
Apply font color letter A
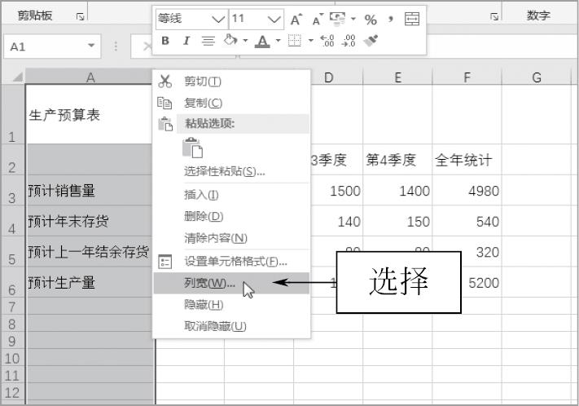click(262, 41)
